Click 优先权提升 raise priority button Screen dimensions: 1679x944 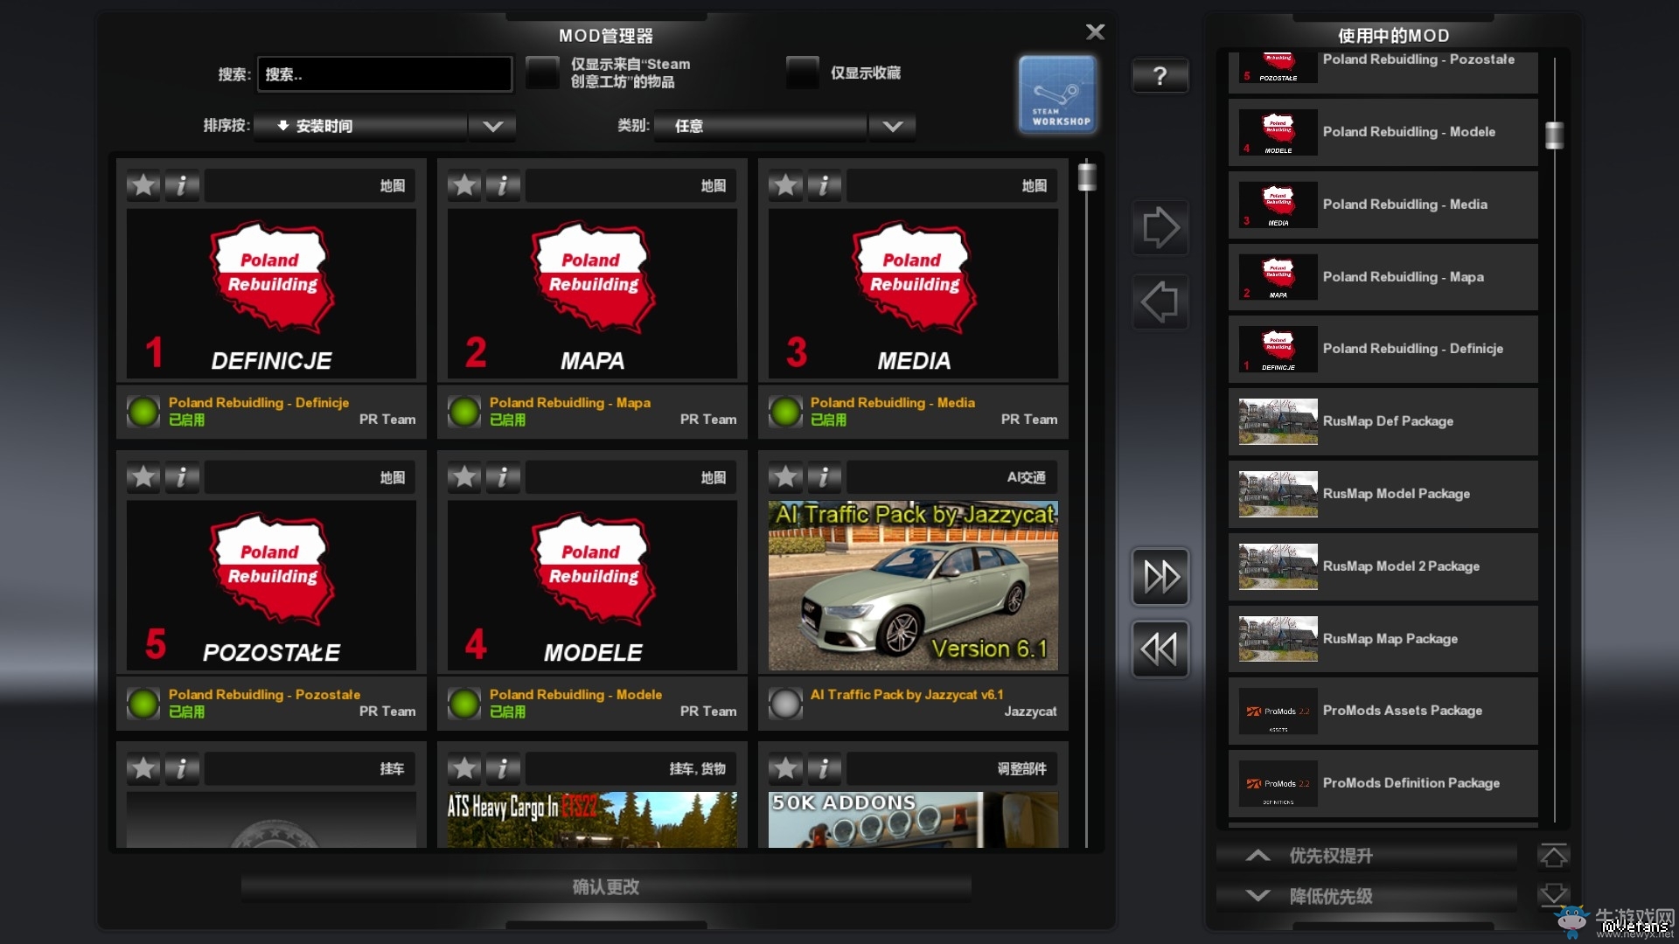coord(1367,857)
